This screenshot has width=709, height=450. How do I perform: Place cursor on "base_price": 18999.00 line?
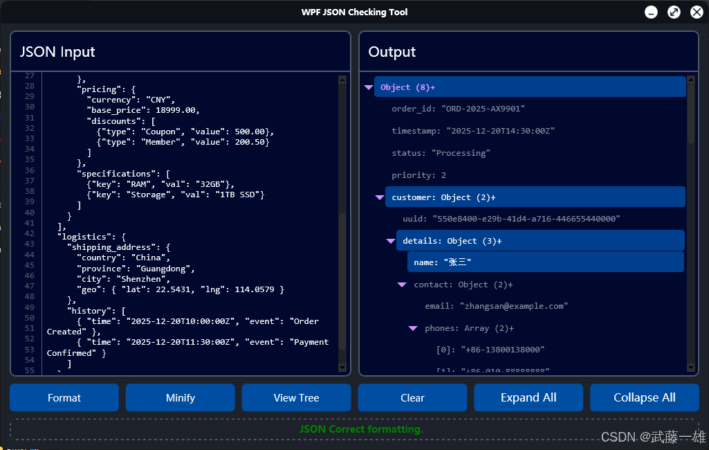click(x=143, y=110)
